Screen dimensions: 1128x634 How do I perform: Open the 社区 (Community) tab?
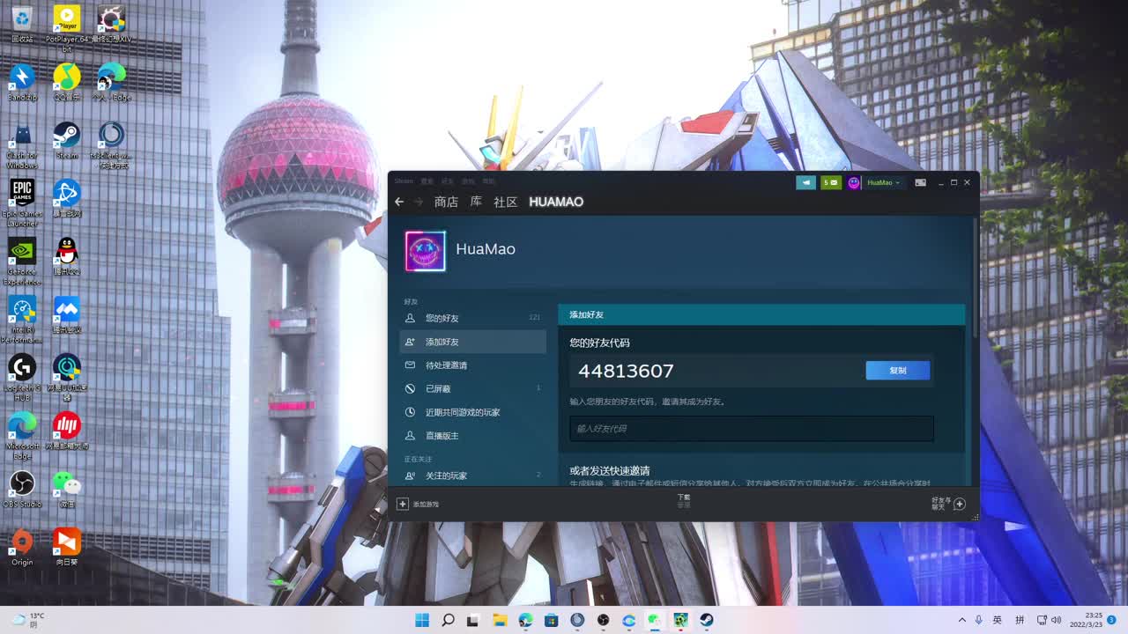[x=505, y=202]
